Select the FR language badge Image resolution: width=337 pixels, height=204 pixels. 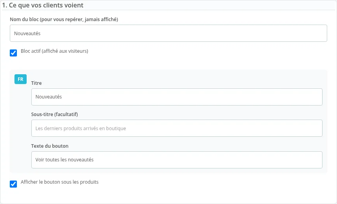21,79
